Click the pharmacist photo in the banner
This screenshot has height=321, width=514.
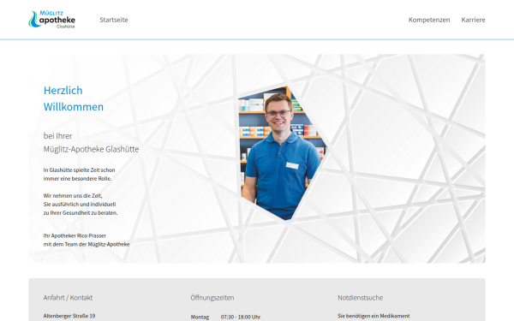(282, 153)
